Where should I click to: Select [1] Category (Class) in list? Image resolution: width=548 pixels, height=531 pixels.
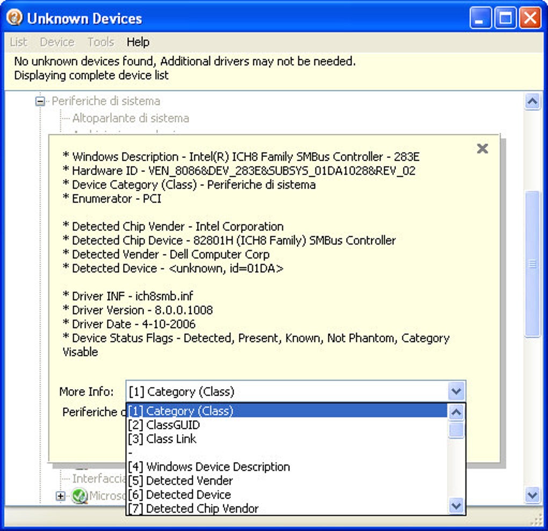click(287, 411)
